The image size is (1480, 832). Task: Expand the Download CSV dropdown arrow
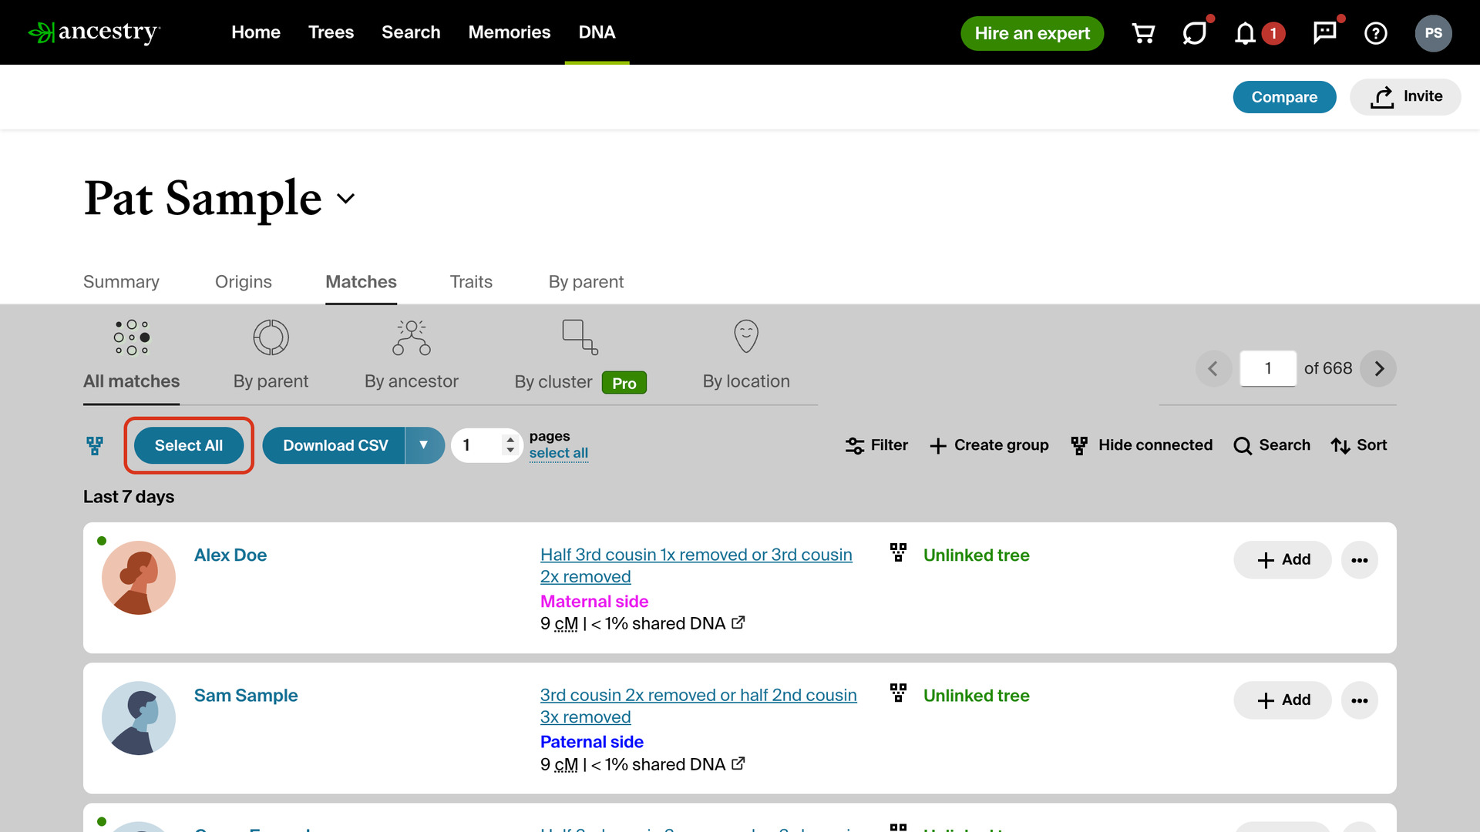pyautogui.click(x=424, y=445)
